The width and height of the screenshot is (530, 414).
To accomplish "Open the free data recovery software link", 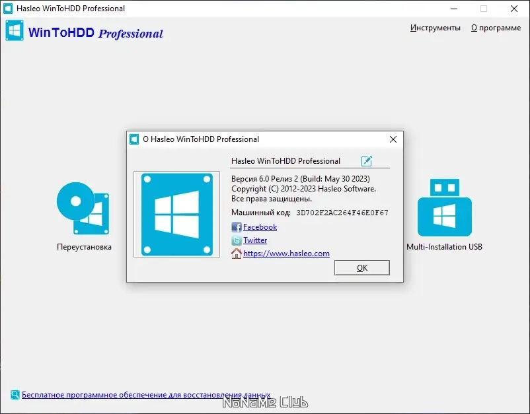I will 146,395.
